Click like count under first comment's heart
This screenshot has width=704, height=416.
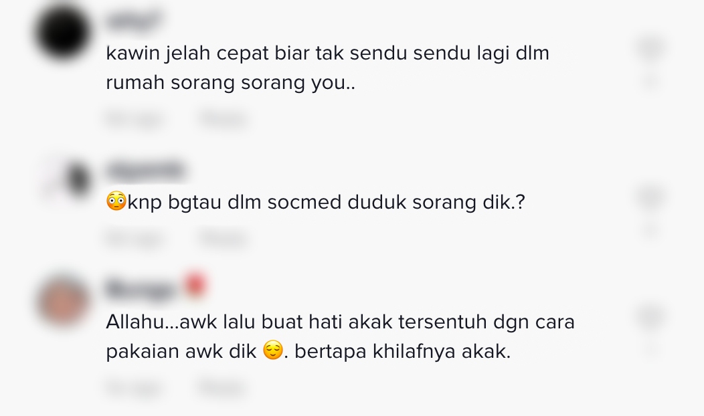click(x=652, y=81)
